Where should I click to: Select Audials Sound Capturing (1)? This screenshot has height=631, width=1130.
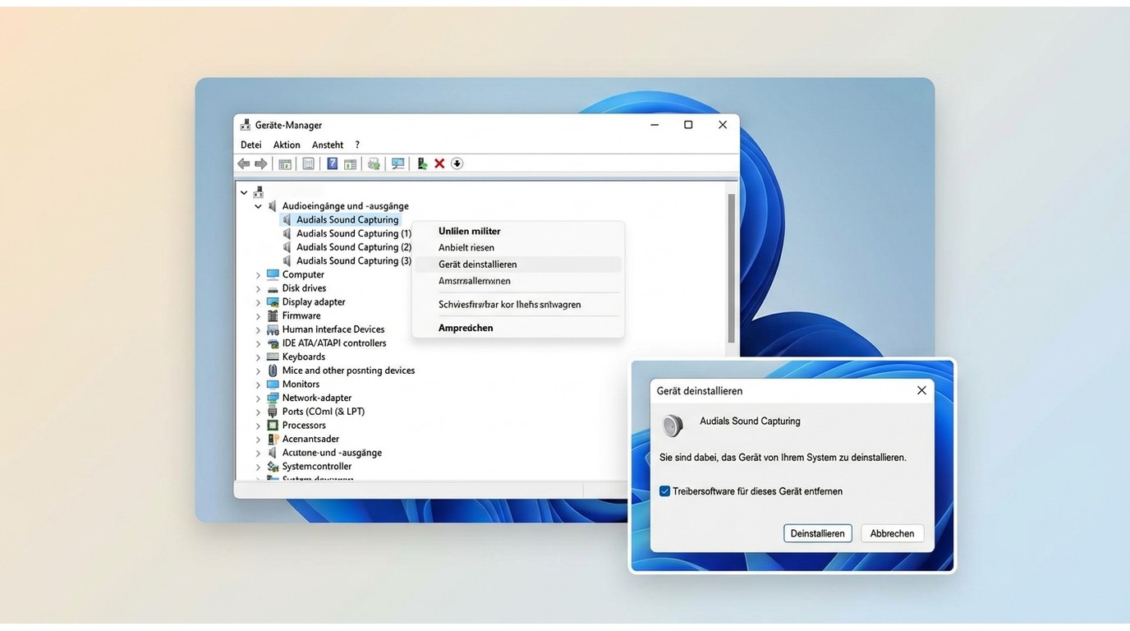tap(354, 233)
